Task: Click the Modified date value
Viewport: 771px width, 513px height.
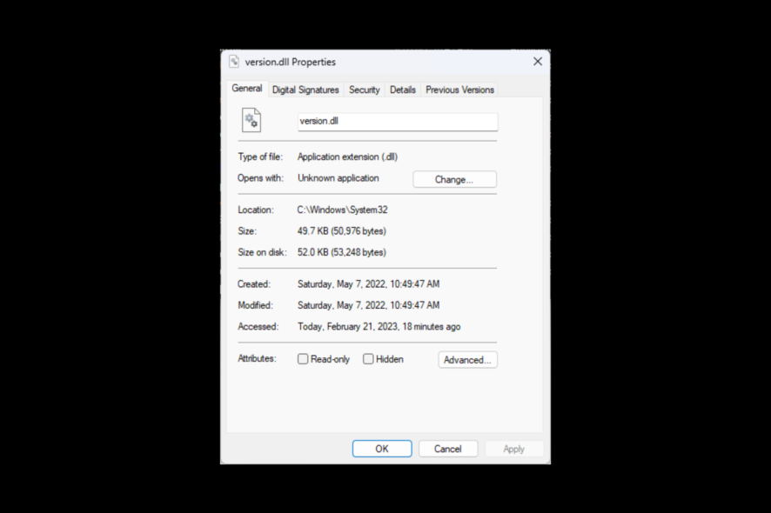Action: coord(368,305)
